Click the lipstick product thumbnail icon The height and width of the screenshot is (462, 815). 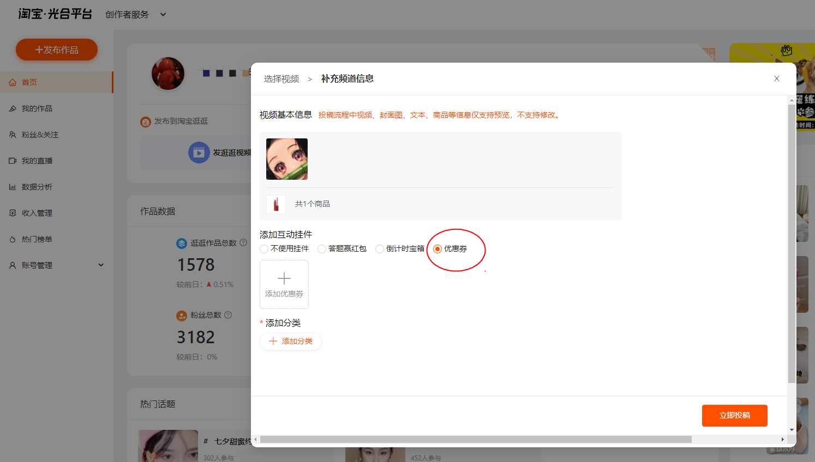click(x=276, y=204)
